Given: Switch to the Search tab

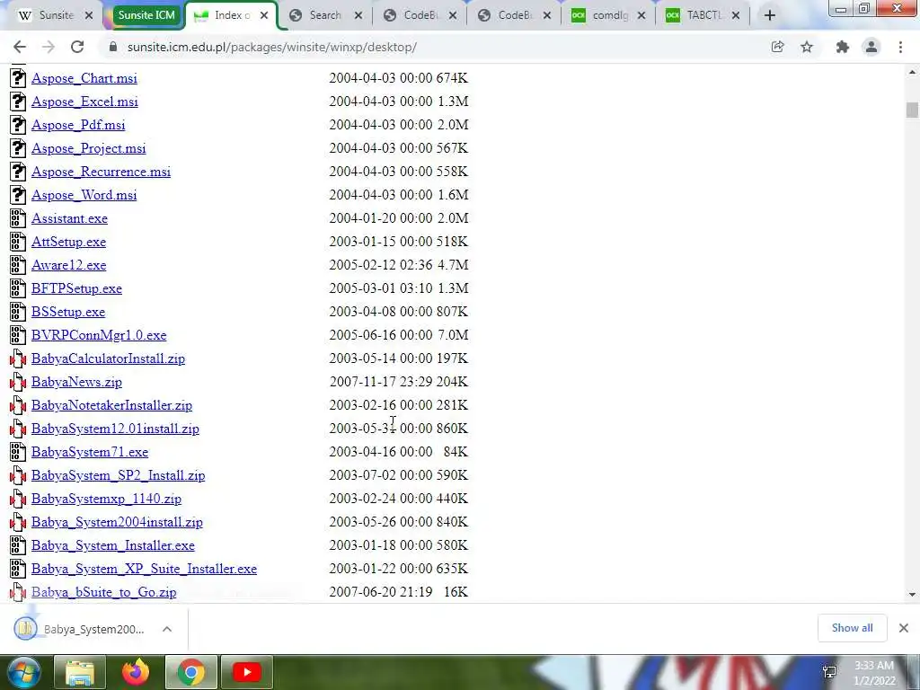Looking at the screenshot, I should tap(323, 15).
